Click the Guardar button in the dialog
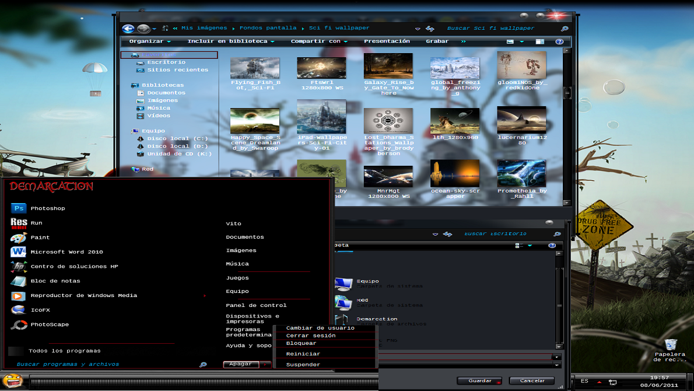 (x=479, y=380)
